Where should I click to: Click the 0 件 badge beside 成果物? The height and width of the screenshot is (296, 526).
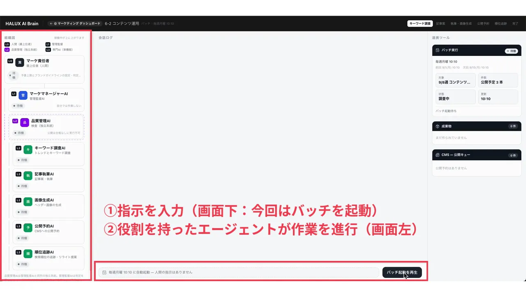point(512,126)
